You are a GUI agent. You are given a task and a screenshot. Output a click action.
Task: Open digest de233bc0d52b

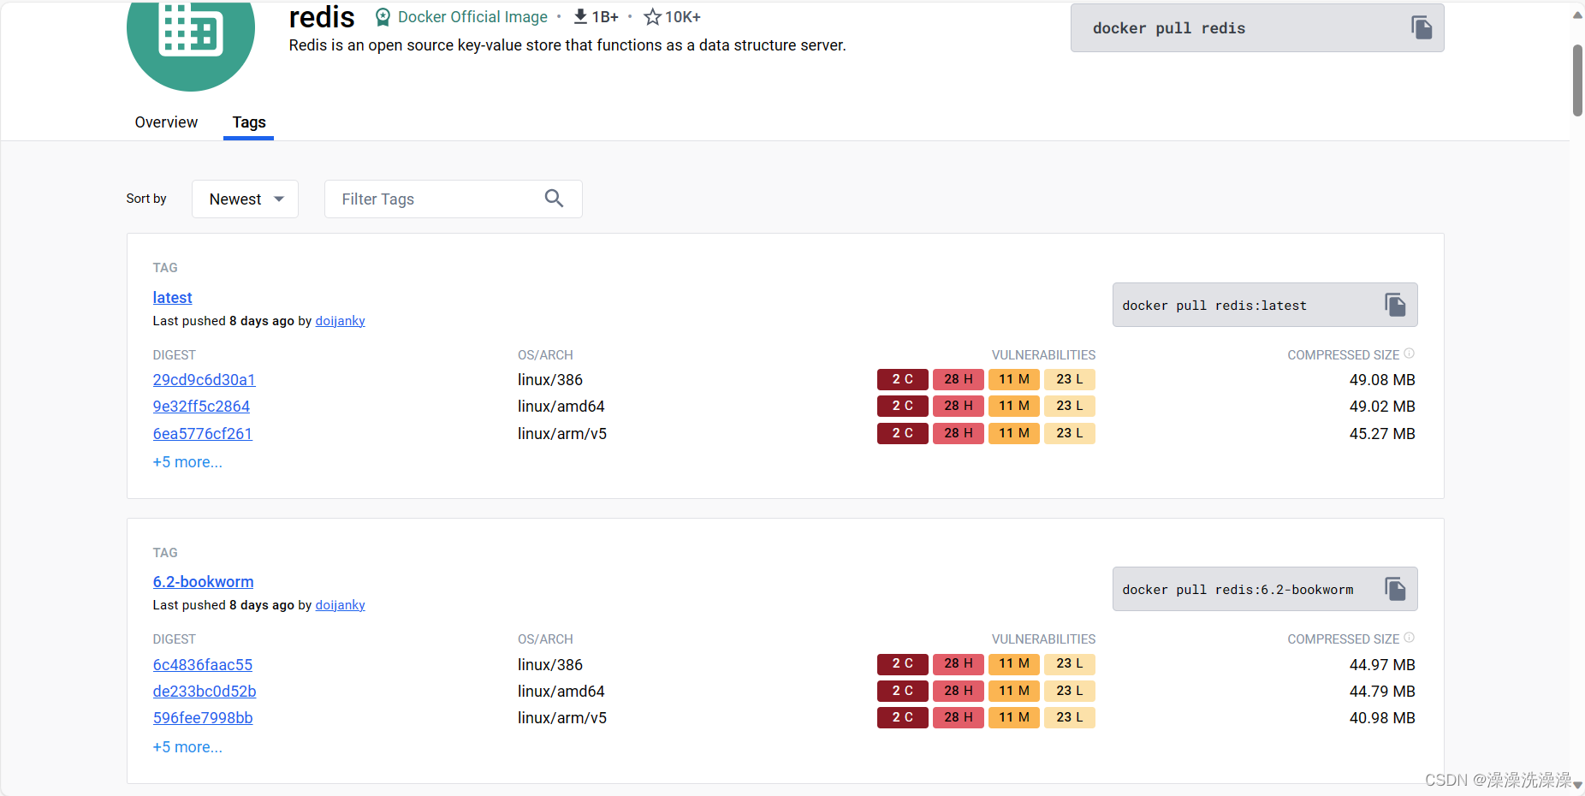(205, 692)
